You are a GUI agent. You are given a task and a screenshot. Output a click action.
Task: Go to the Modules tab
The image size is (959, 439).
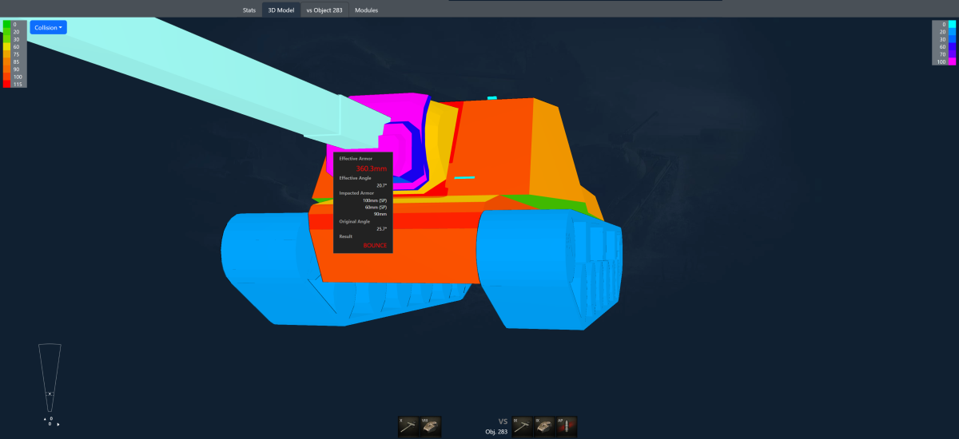point(366,10)
